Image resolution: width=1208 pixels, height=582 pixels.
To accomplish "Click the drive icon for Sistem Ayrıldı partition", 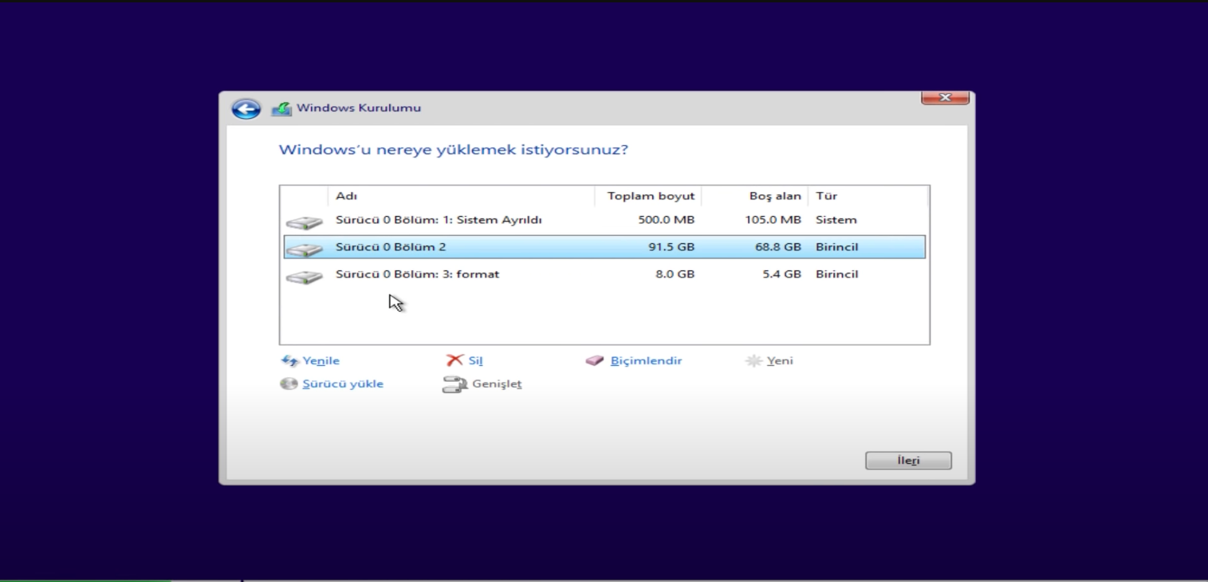I will click(304, 222).
